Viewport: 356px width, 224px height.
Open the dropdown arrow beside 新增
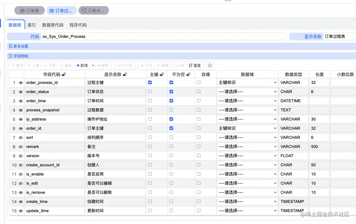coord(93,65)
